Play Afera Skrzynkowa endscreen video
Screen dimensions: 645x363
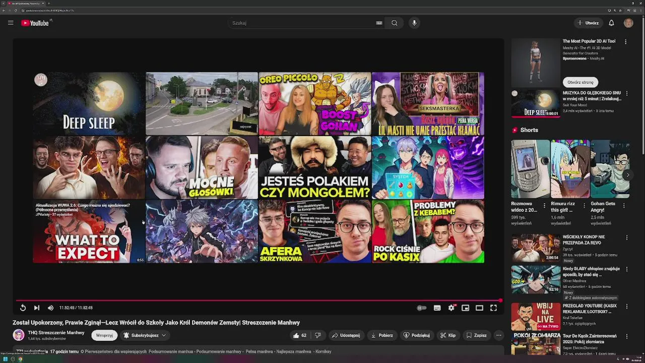(x=314, y=231)
